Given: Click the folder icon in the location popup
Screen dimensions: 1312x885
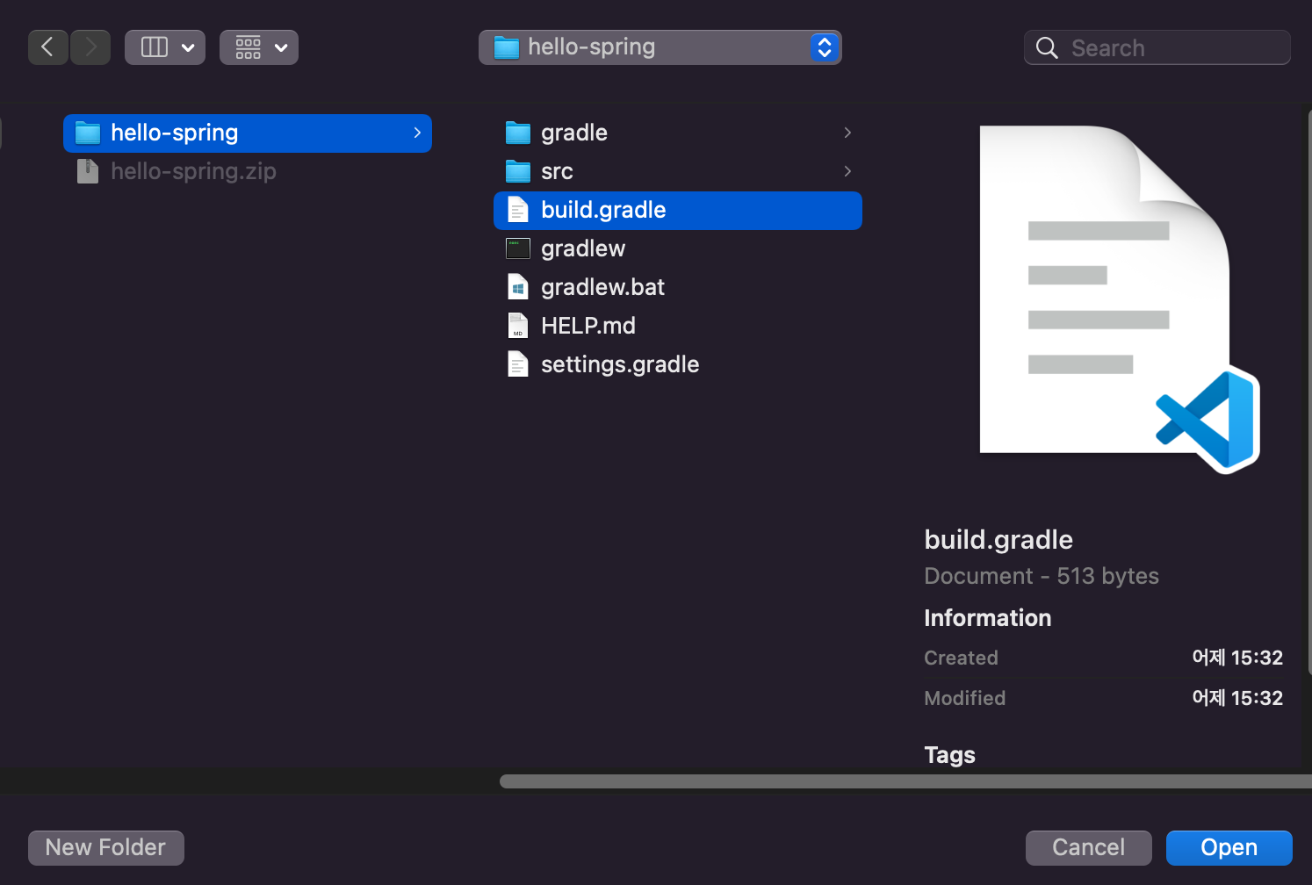Looking at the screenshot, I should (507, 47).
